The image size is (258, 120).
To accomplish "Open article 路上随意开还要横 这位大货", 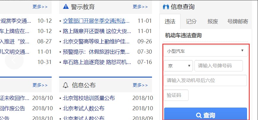I will click(x=97, y=31).
